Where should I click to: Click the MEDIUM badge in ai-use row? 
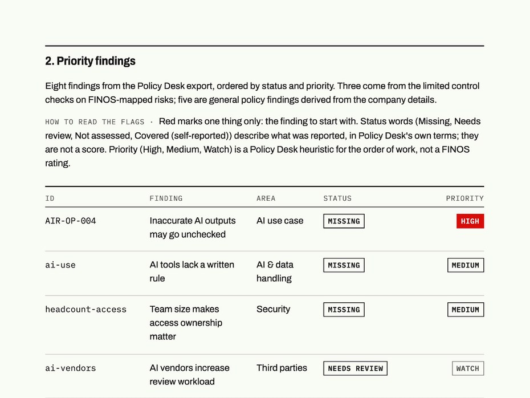466,265
